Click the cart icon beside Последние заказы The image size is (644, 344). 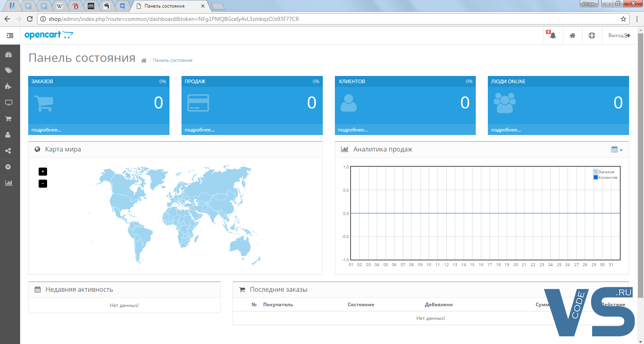[242, 289]
